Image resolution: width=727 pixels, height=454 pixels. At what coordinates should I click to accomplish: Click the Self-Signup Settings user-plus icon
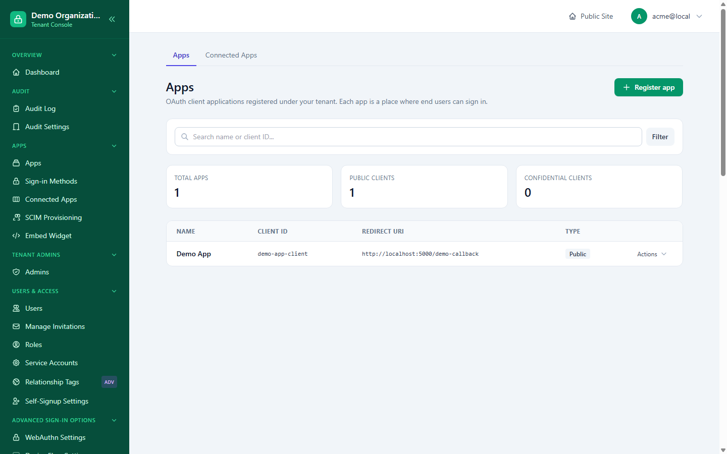pyautogui.click(x=16, y=401)
